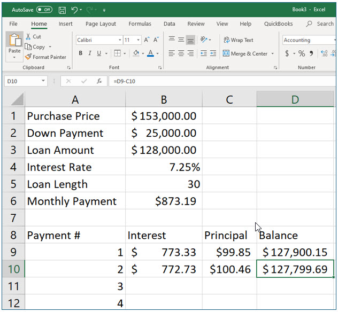Open the Help tab
Viewport: 338px width, 312px height.
point(245,24)
